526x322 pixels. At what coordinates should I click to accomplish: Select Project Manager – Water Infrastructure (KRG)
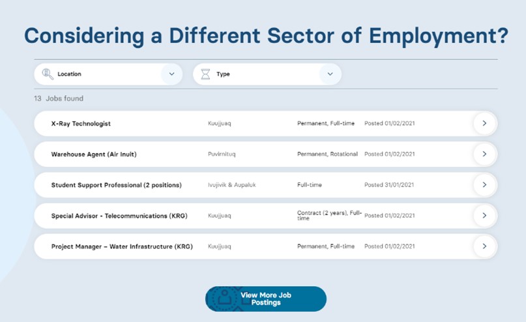click(122, 246)
